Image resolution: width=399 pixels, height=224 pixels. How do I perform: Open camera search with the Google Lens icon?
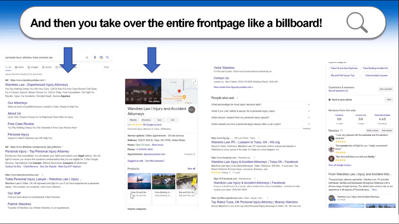click(101, 57)
